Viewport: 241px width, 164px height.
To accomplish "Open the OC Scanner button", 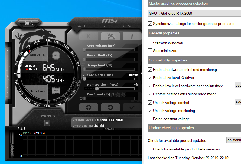I will [29, 23].
